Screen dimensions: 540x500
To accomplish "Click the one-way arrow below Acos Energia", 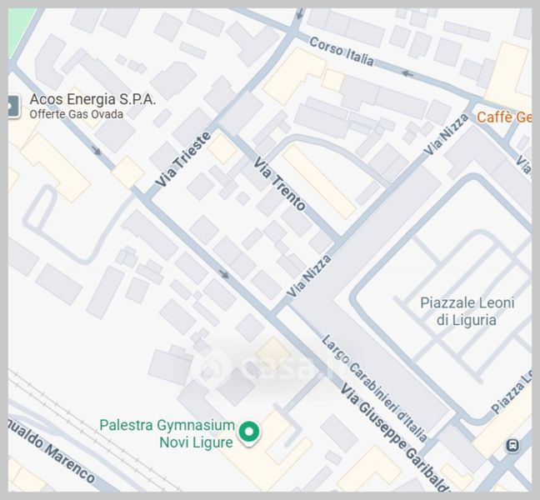I will click(x=97, y=151).
